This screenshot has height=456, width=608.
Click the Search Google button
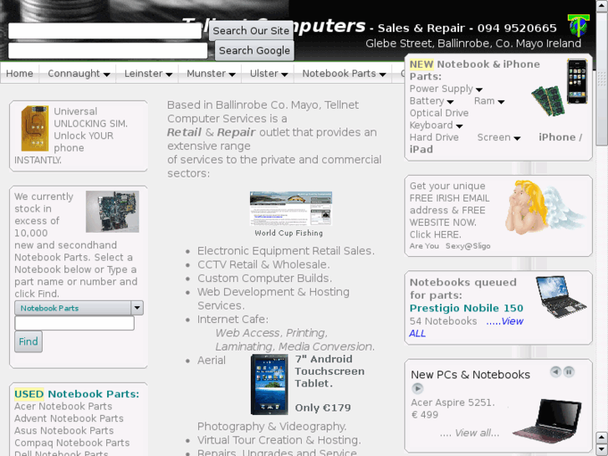[254, 50]
